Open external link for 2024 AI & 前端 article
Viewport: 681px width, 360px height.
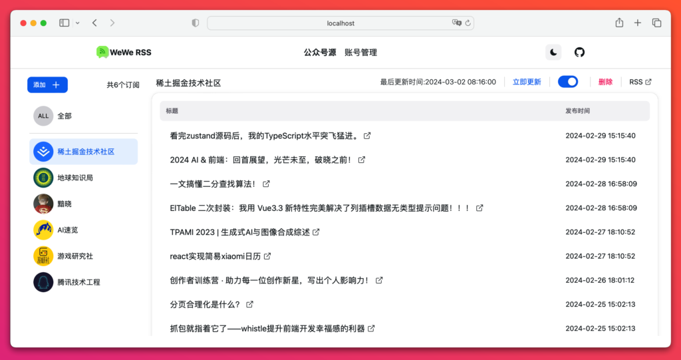click(x=361, y=160)
